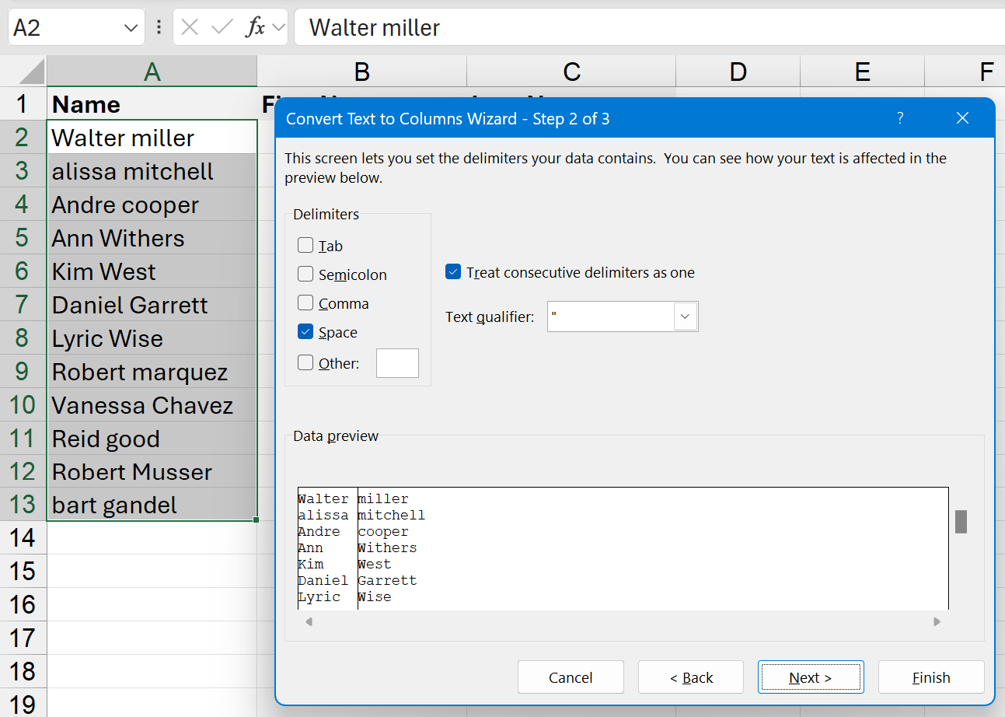Check the Comma delimiter option
The width and height of the screenshot is (1005, 717).
click(305, 303)
